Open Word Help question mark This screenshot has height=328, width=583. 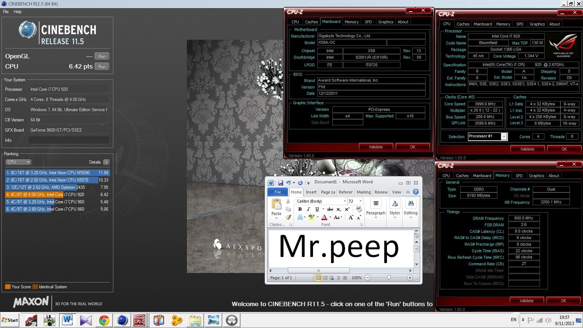point(416,192)
